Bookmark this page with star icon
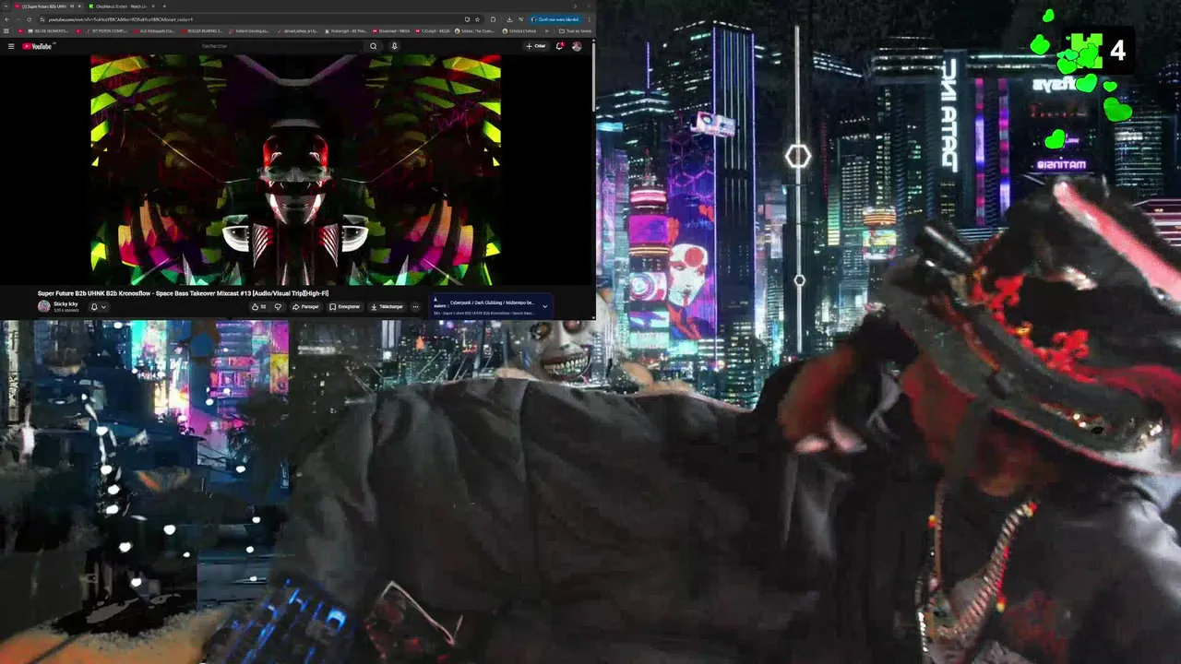 tap(477, 19)
